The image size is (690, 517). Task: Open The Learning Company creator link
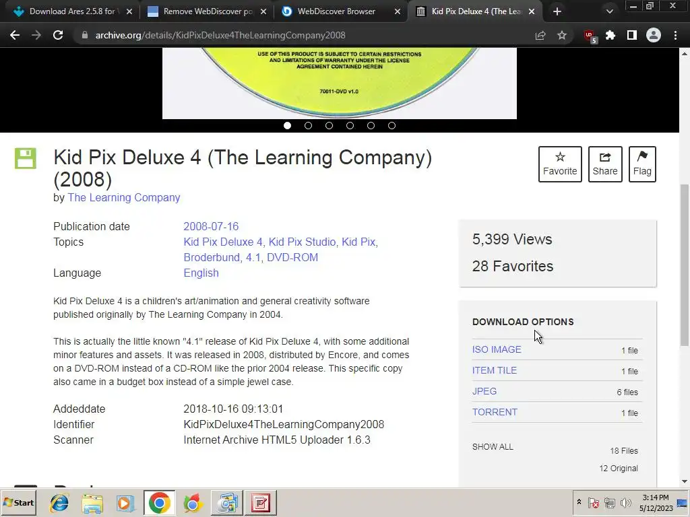[124, 197]
